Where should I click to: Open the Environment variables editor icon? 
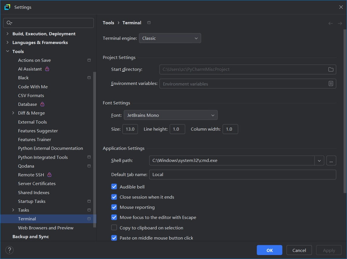[331, 84]
